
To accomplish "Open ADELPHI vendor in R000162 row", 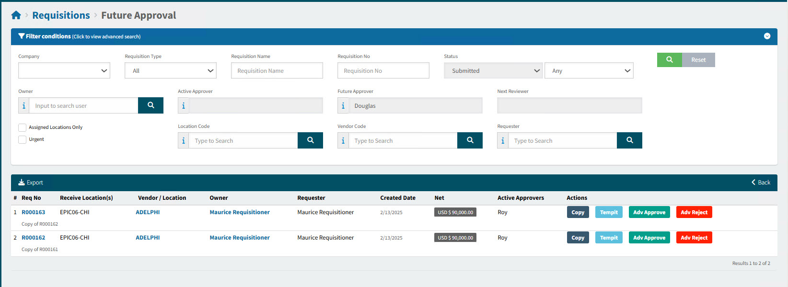I will tap(148, 238).
